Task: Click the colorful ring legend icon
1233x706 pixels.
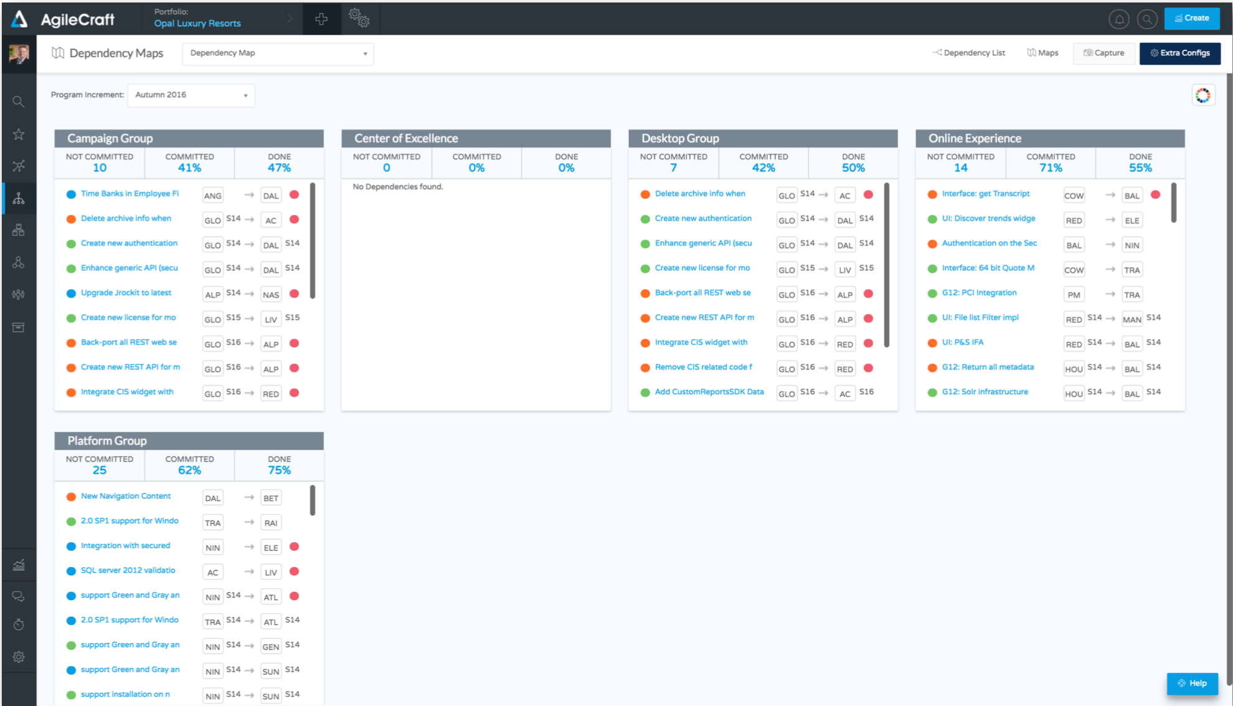Action: coord(1202,95)
